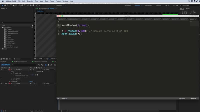
Task: Switch to the 02_Bounce Expression timeline tab
Action: click(x=20, y=62)
